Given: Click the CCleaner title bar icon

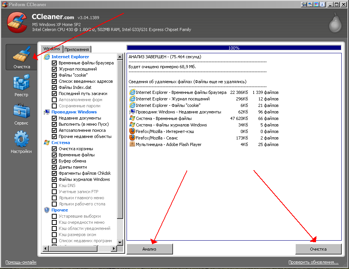Looking at the screenshot, I should (x=5, y=4).
